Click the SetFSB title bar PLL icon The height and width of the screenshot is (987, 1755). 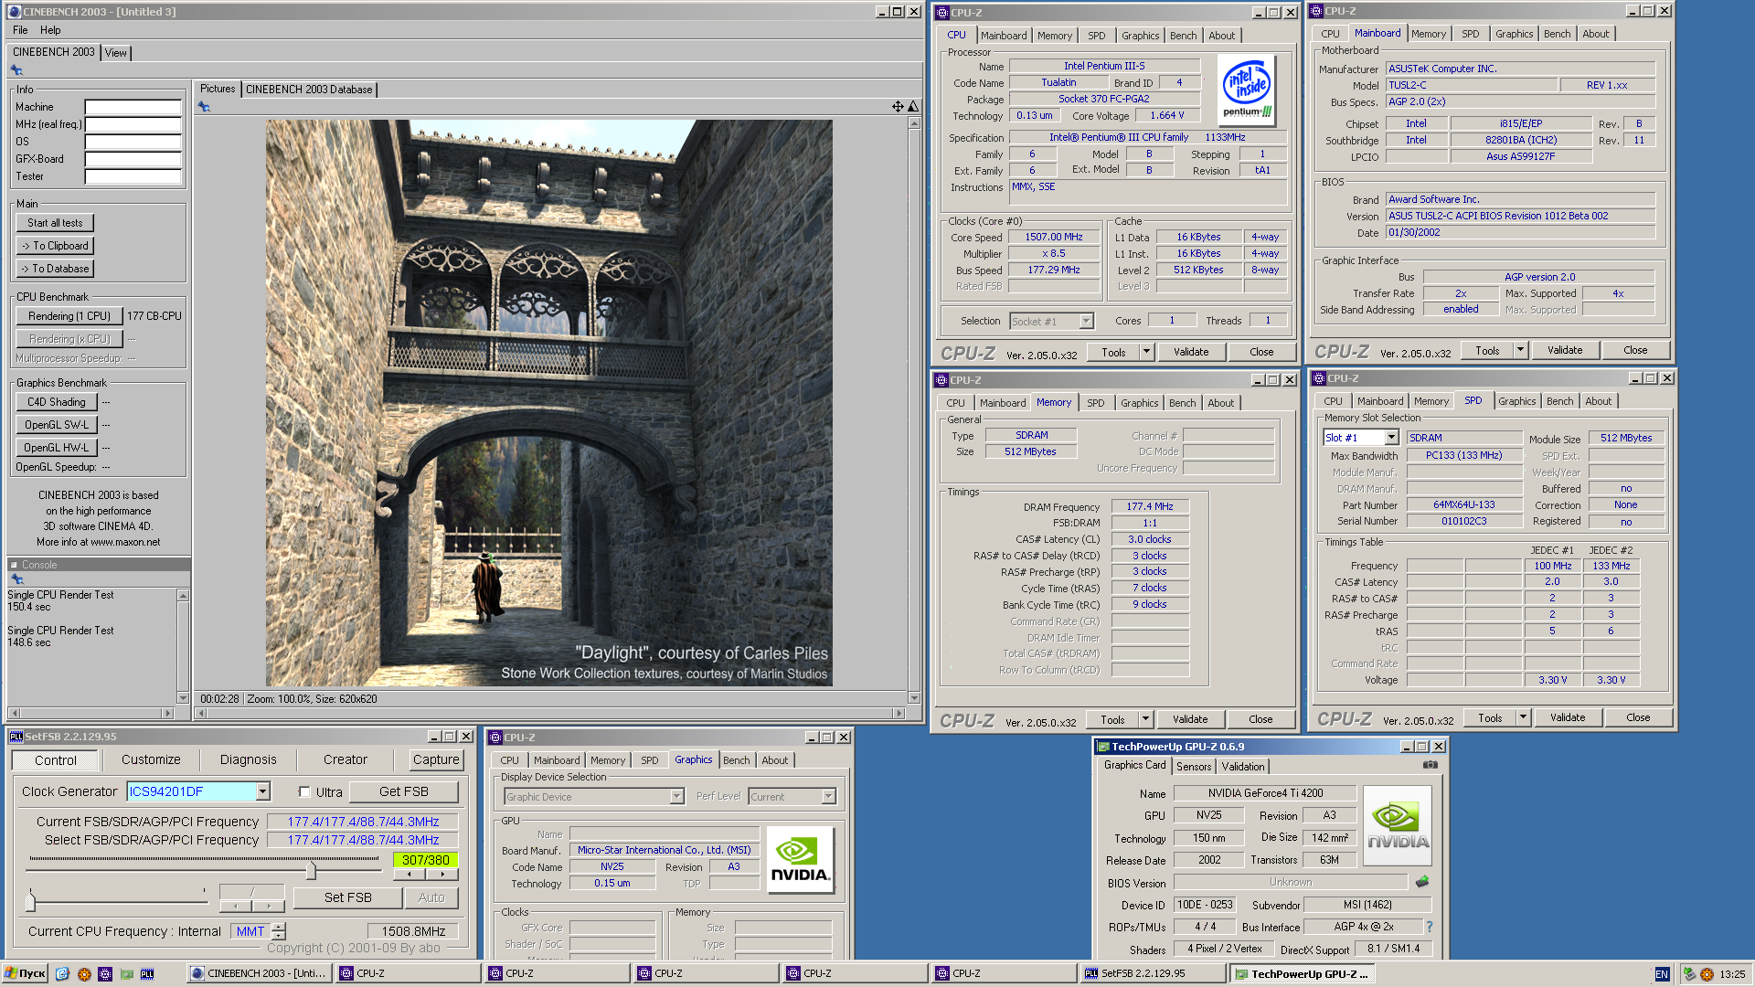point(16,737)
